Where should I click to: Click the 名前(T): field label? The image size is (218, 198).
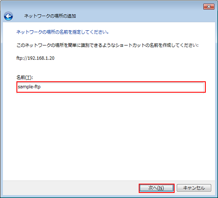(x=25, y=78)
